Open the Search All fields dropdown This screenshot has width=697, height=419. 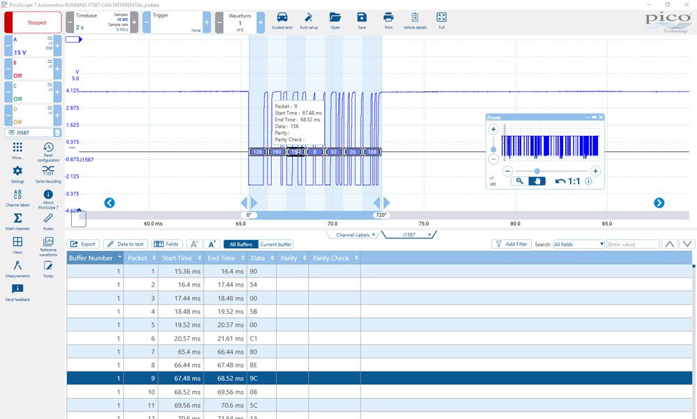(x=579, y=244)
